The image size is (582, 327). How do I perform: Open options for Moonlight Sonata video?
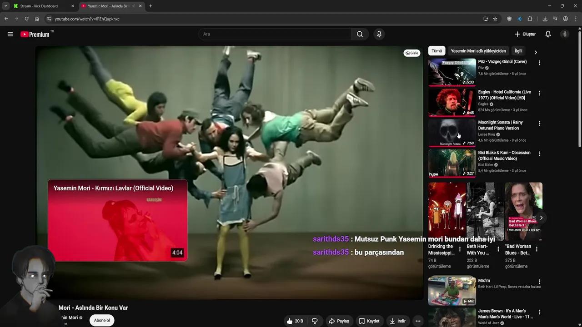(x=539, y=124)
